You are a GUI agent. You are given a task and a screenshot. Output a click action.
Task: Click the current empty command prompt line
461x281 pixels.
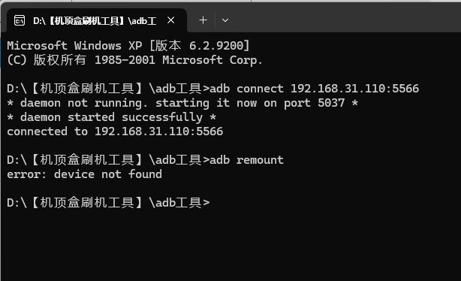(108, 203)
